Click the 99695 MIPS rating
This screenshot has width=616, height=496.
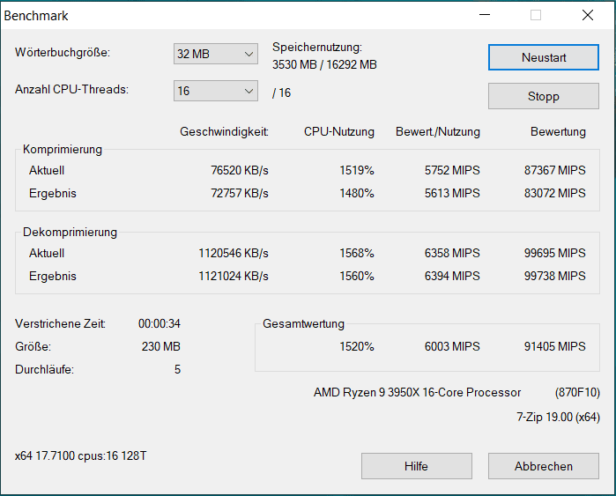click(x=554, y=253)
